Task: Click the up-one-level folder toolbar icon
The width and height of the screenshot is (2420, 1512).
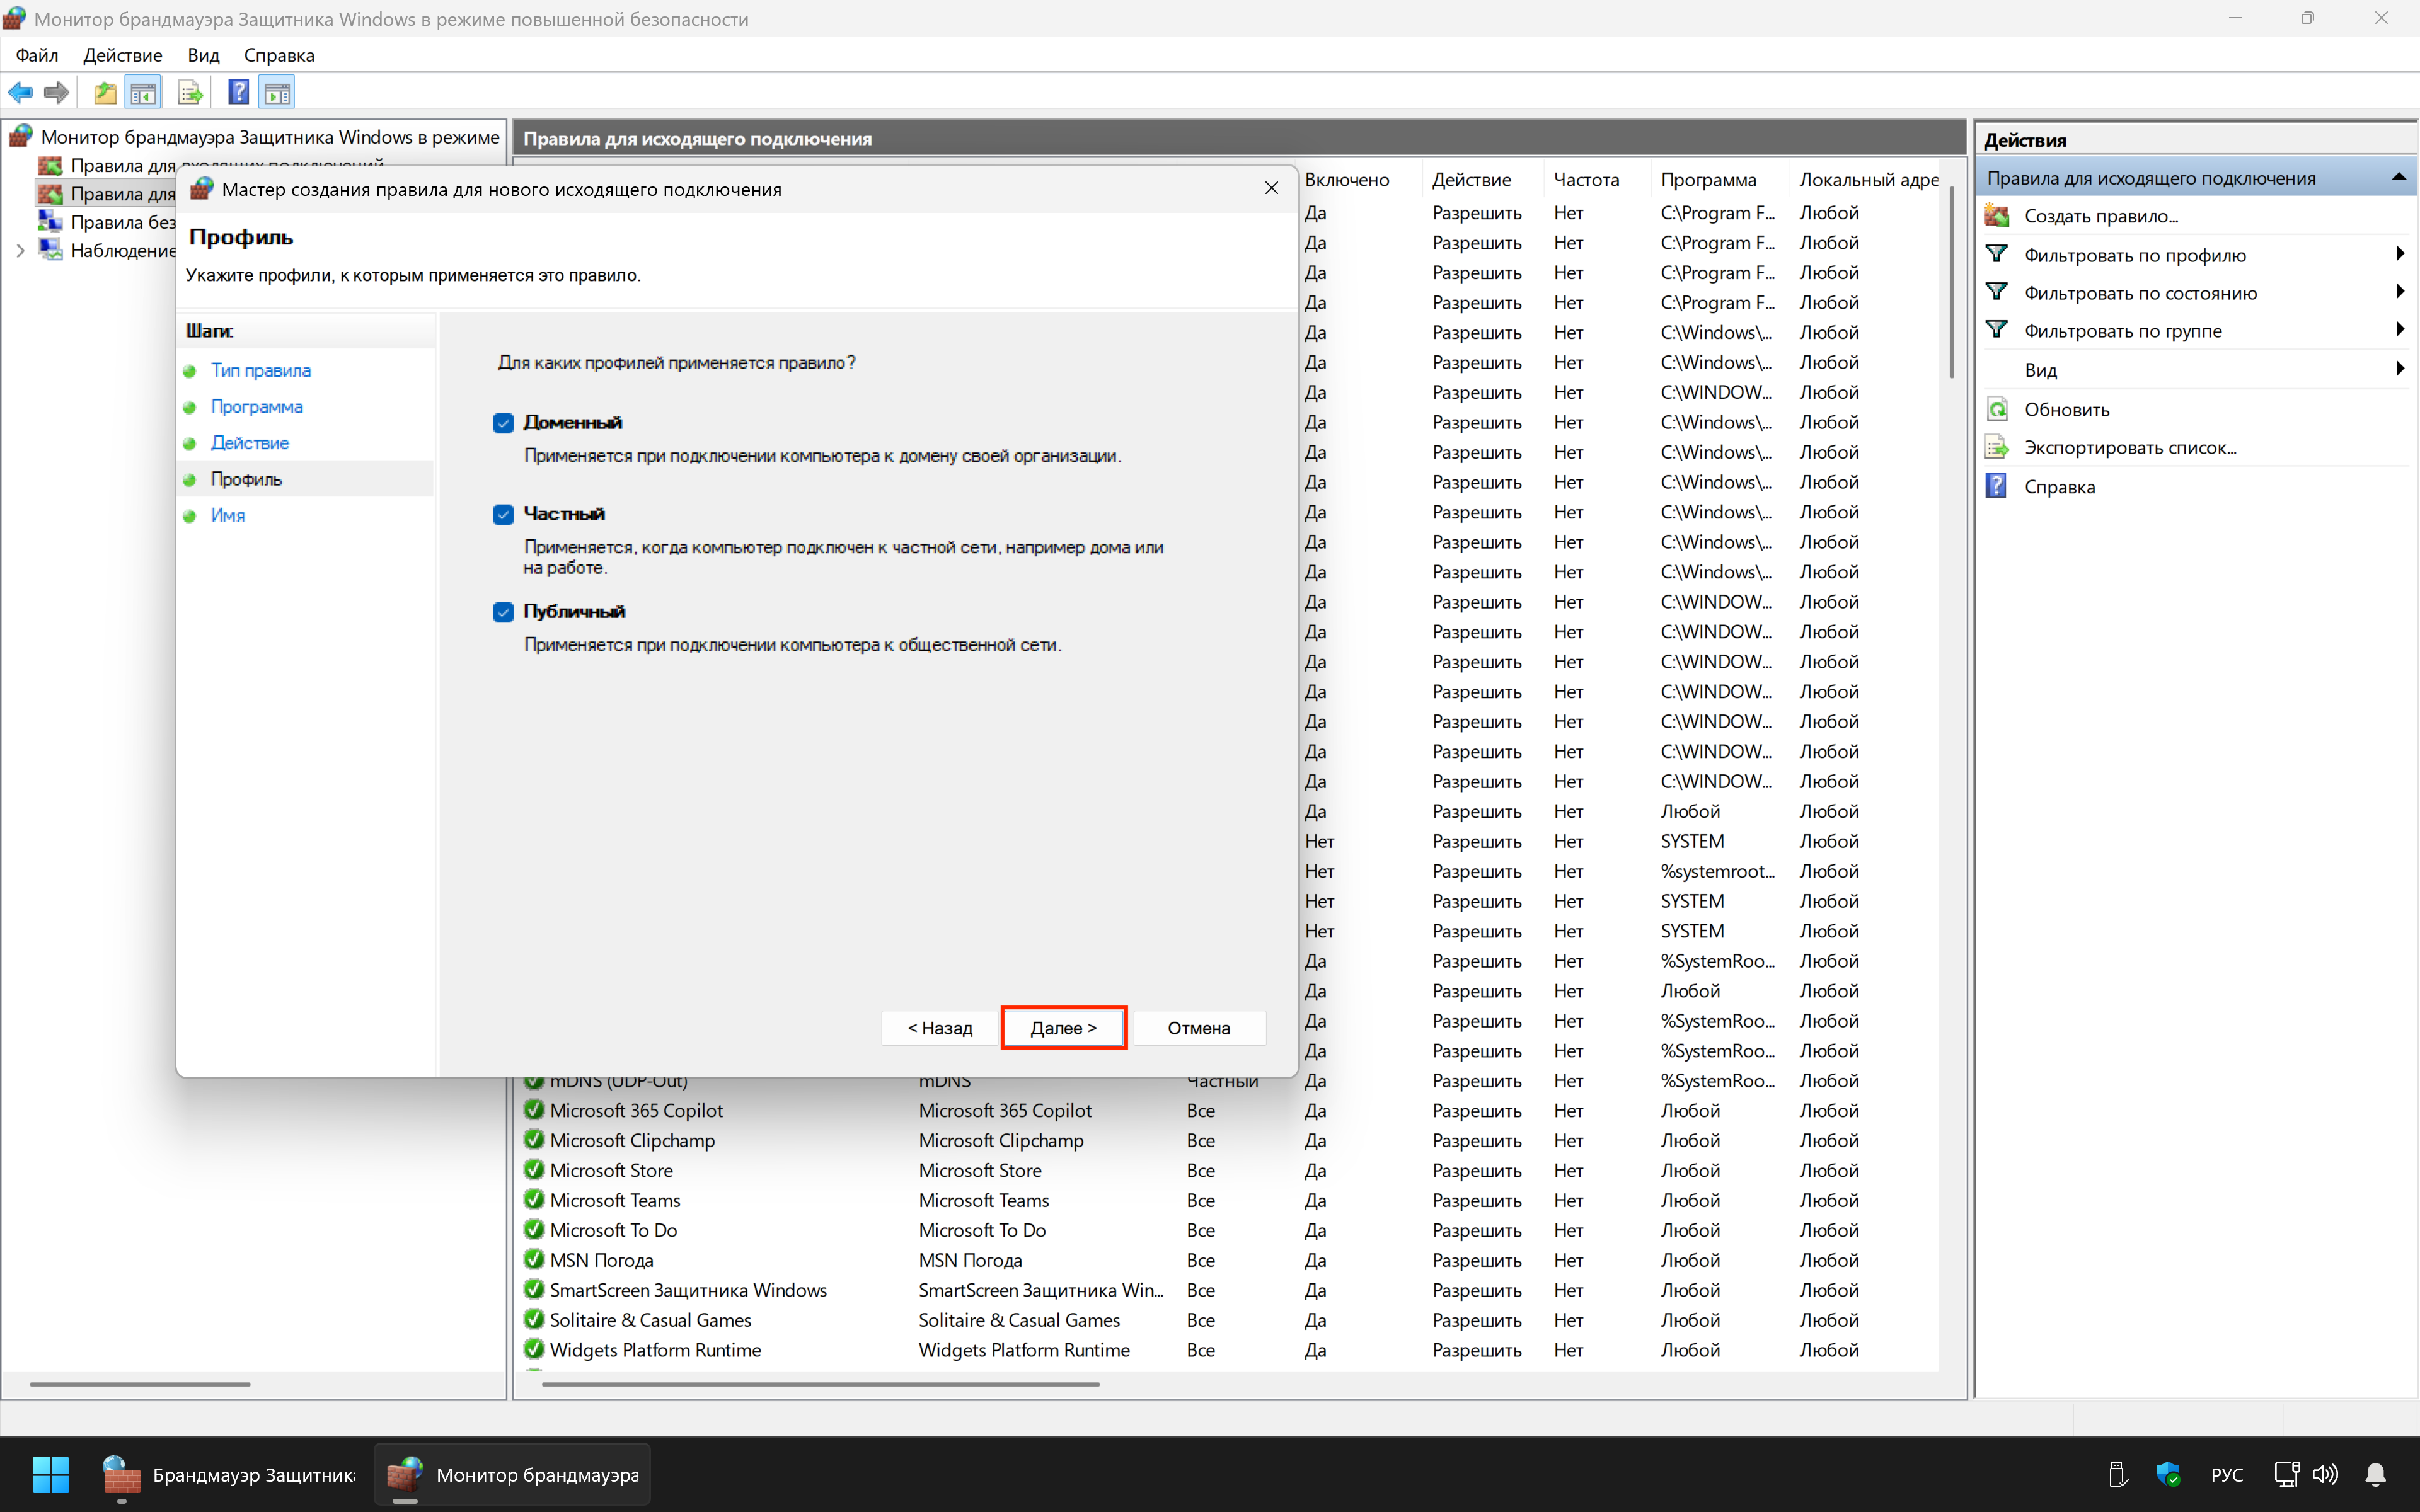Action: tap(104, 93)
